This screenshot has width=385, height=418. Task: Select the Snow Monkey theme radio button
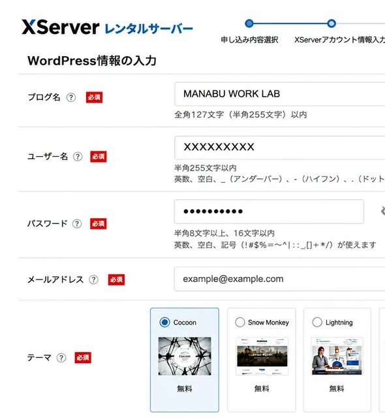[240, 322]
